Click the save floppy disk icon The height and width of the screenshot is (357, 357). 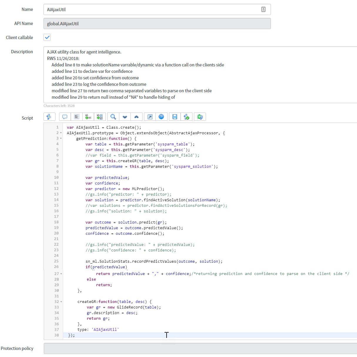tap(175, 117)
